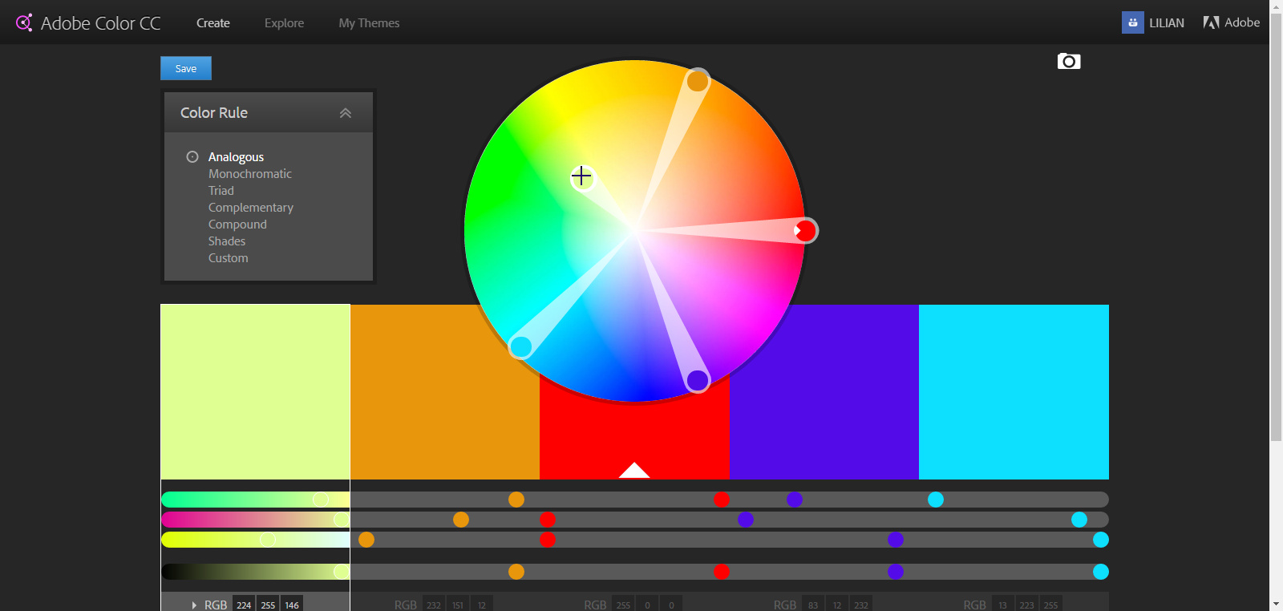This screenshot has width=1283, height=611.
Task: Click the page vertical scrollbar thumb
Action: (x=1276, y=226)
